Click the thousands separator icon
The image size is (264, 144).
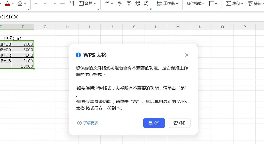[x=129, y=3]
